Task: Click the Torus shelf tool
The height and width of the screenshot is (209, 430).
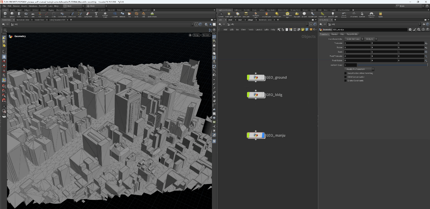Action: tap(26, 14)
